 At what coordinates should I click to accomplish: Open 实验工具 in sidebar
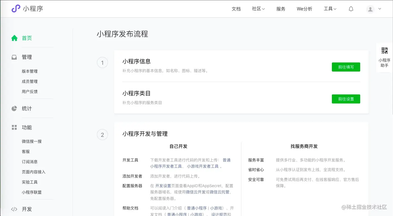pos(30,182)
